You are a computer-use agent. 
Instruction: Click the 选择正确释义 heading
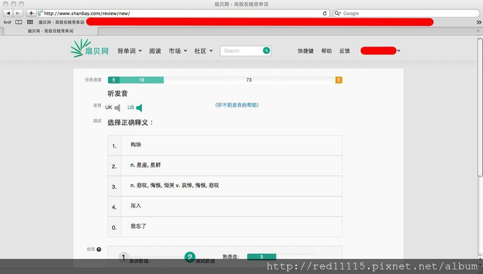coord(130,123)
